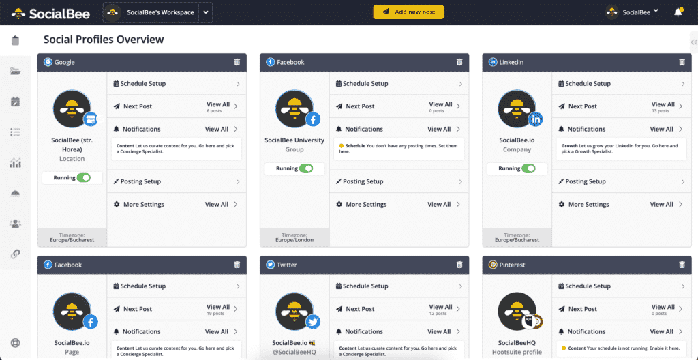Click SocialBee University profile avatar

294,108
